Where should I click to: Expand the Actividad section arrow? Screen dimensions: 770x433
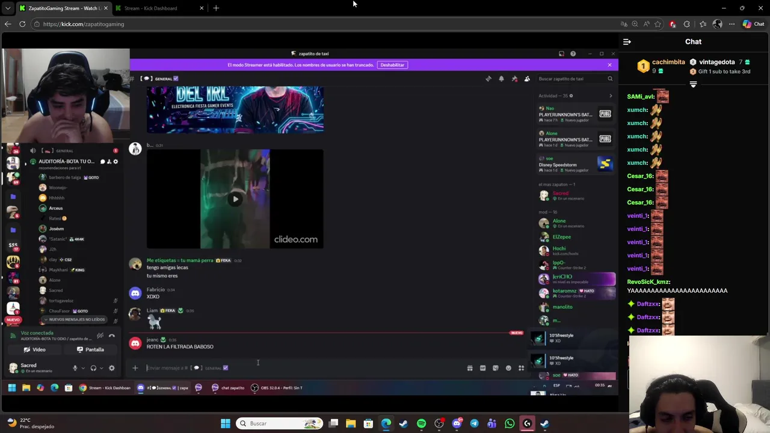click(x=611, y=96)
